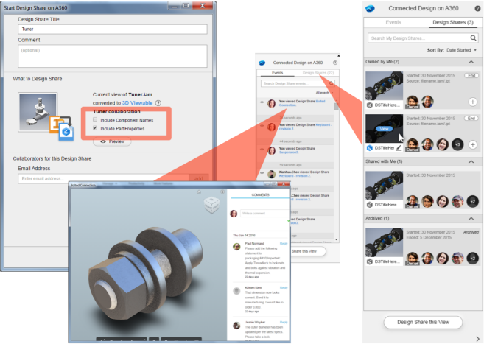Click Share this View in middle panel
This screenshot has height=344, width=484.
(304, 251)
